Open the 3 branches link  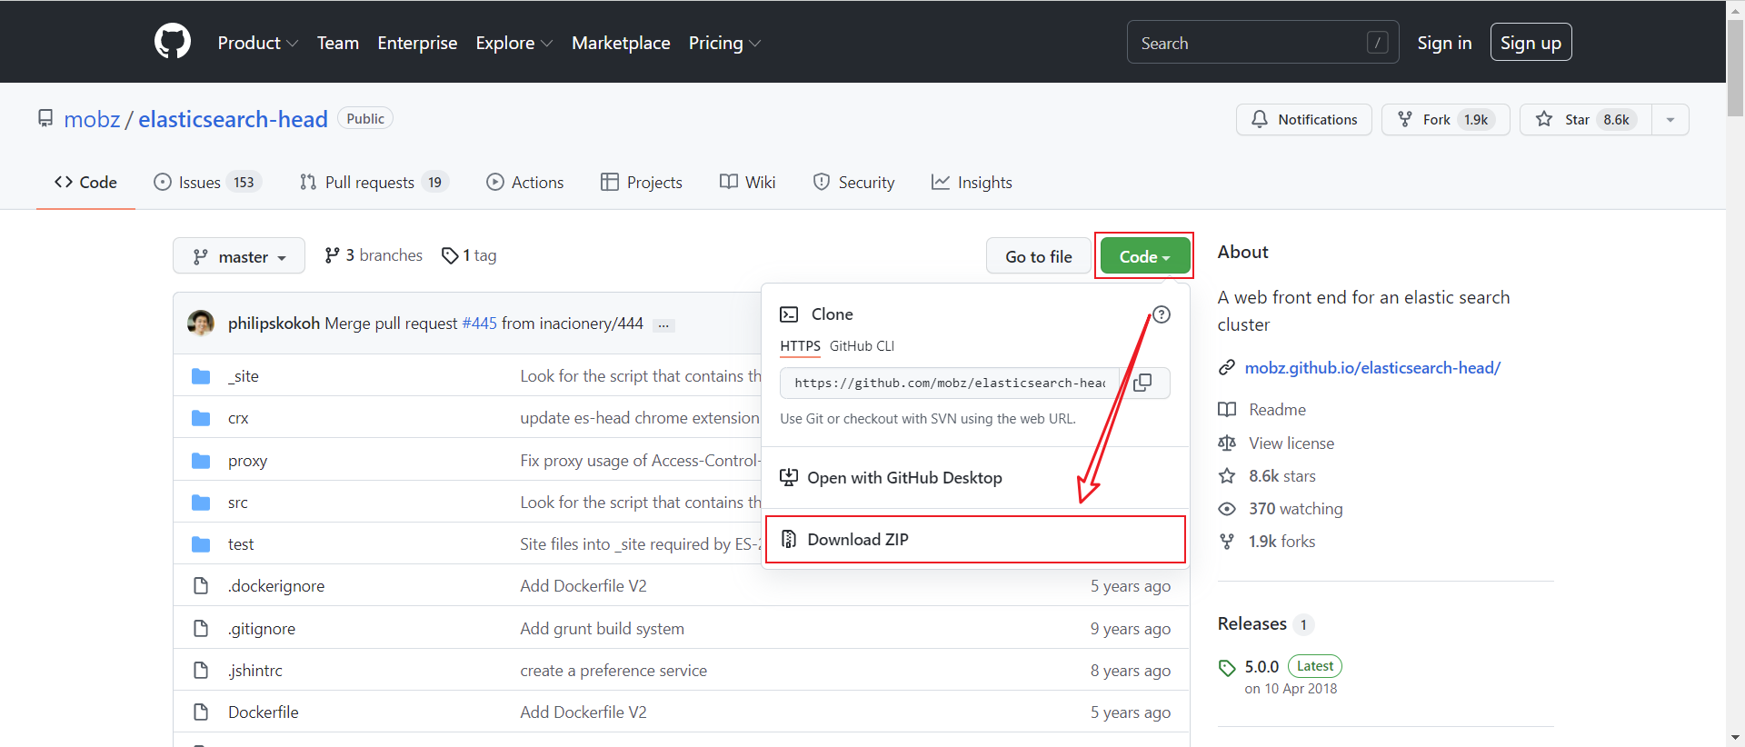[x=374, y=256]
